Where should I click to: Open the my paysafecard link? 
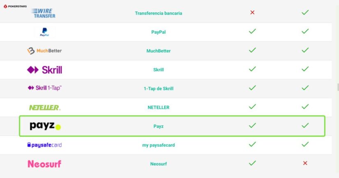pyautogui.click(x=158, y=145)
